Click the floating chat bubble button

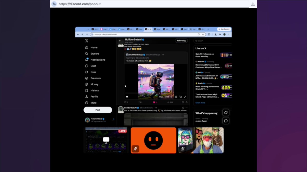click(x=226, y=121)
